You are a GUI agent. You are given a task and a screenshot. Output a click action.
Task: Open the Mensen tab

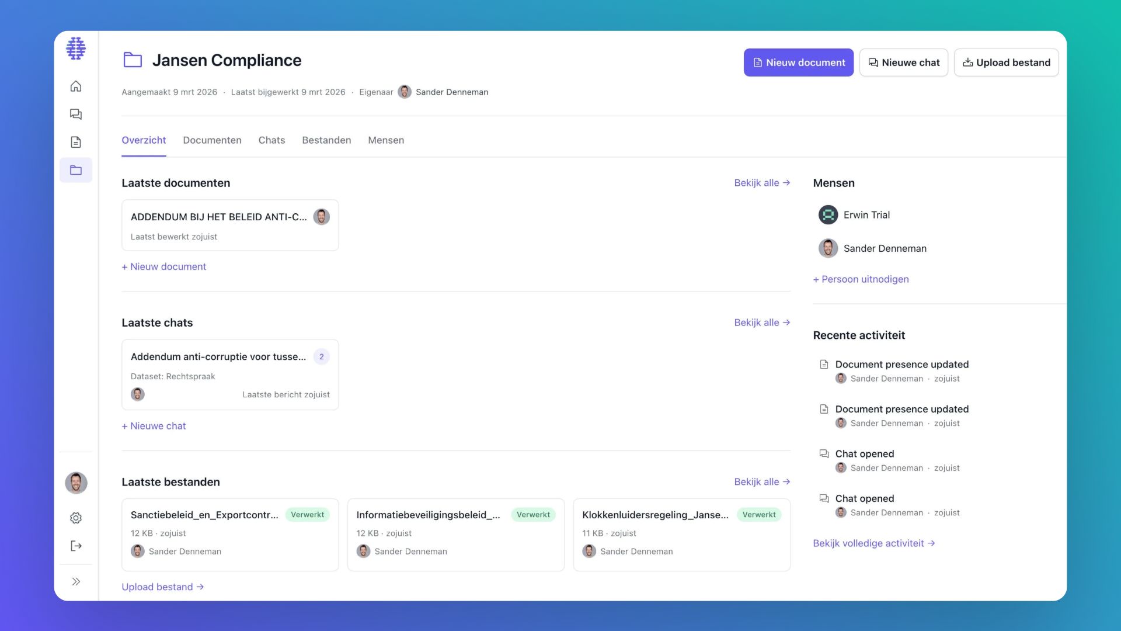point(386,140)
